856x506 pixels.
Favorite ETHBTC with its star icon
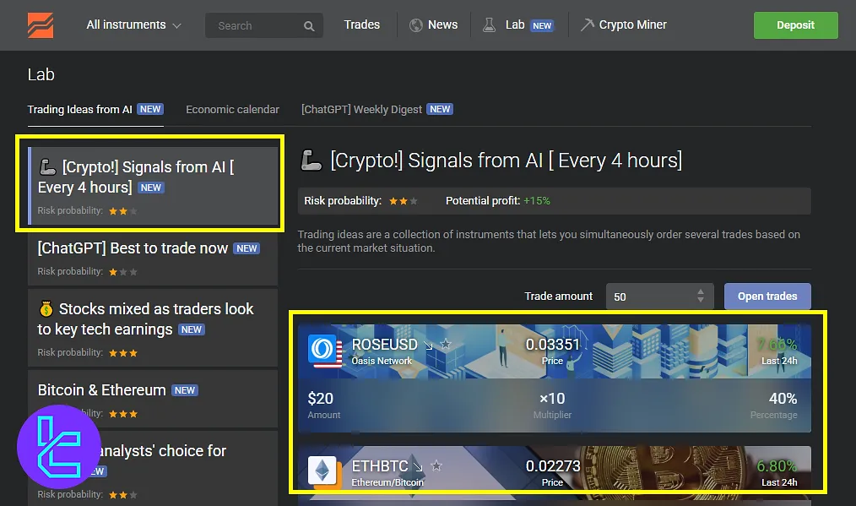pos(436,466)
